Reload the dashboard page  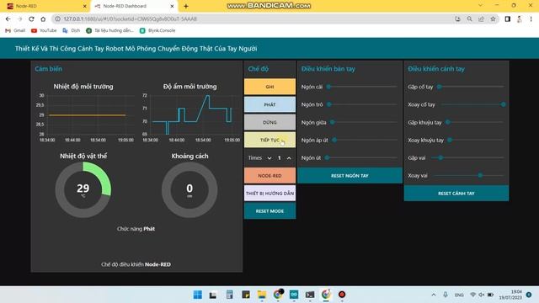(31, 19)
